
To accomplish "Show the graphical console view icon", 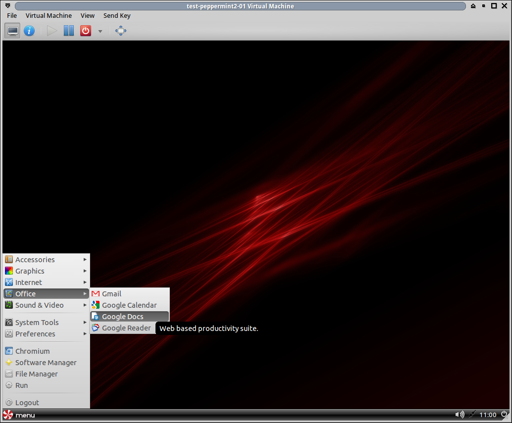I will (x=13, y=31).
